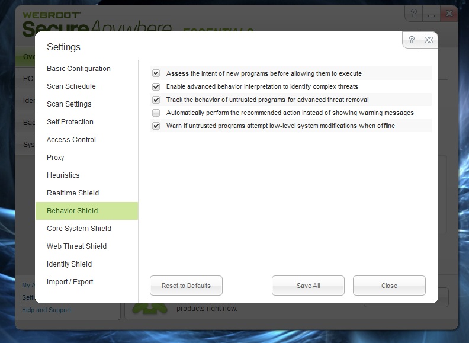The height and width of the screenshot is (343, 469).
Task: Click Save All button
Action: coord(308,286)
